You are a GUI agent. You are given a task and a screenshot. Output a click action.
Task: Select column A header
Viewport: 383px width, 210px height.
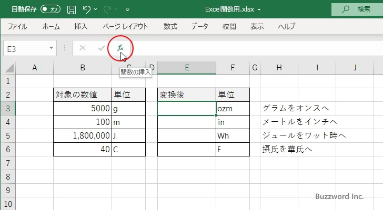[34, 68]
